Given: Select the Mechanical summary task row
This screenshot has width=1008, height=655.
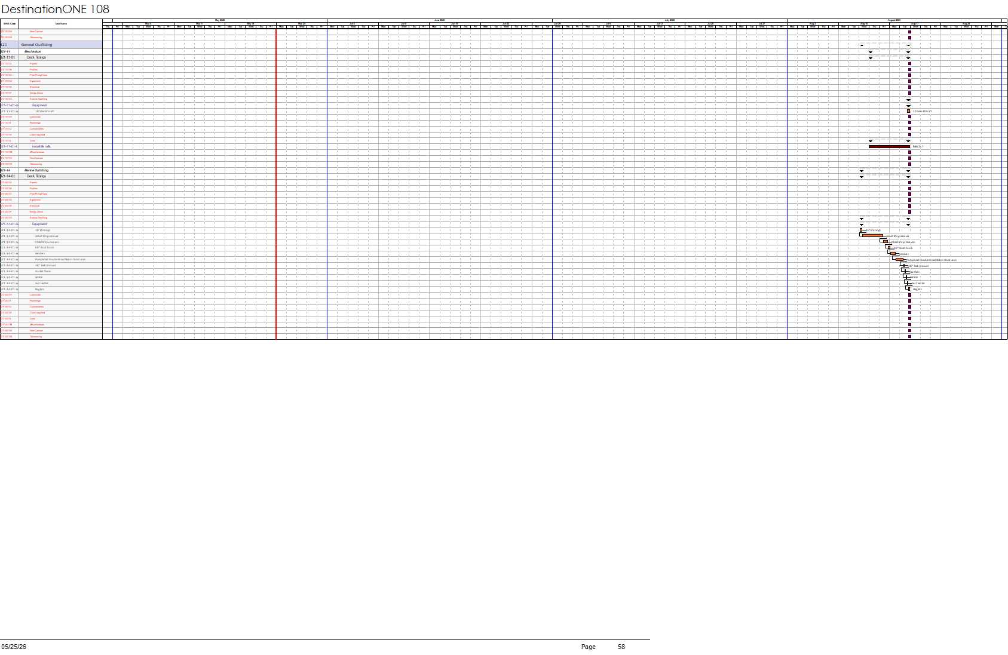Looking at the screenshot, I should click(51, 51).
